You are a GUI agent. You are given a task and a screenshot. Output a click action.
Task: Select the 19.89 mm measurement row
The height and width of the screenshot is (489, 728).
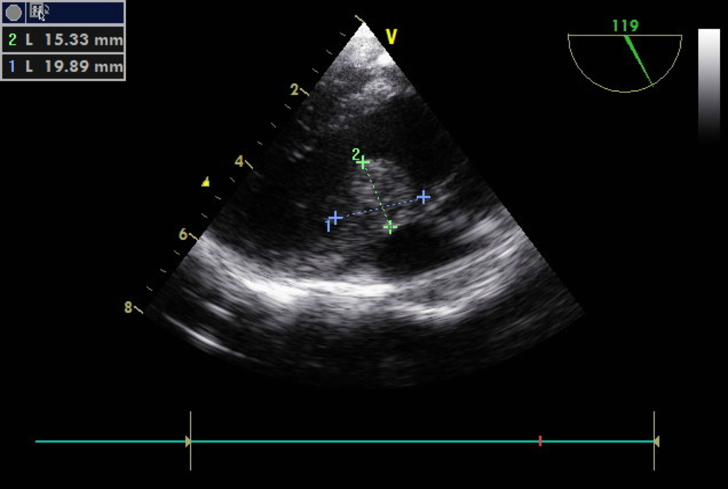(63, 66)
